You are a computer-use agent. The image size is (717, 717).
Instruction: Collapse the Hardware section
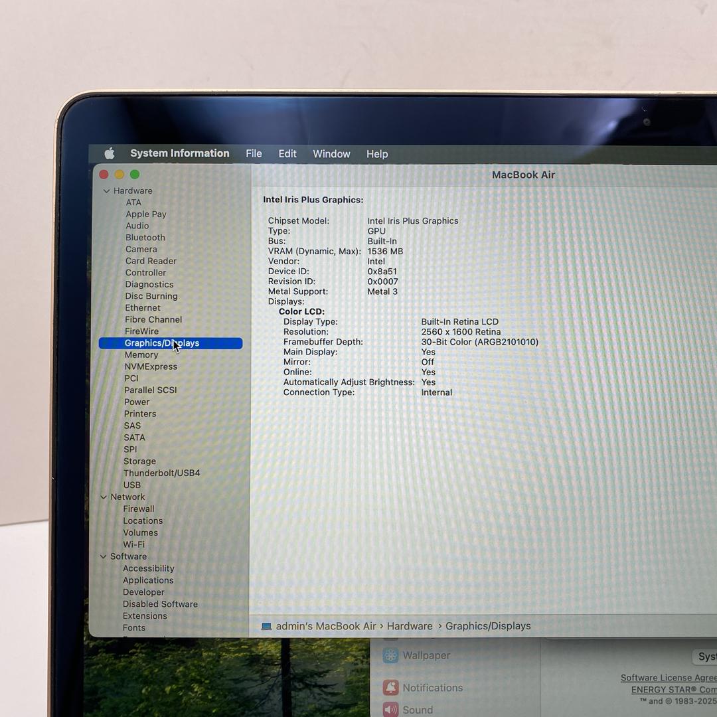tap(106, 191)
